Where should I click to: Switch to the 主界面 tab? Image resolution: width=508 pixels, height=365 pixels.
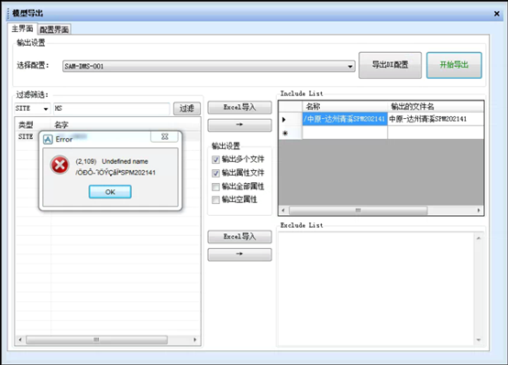coord(22,28)
